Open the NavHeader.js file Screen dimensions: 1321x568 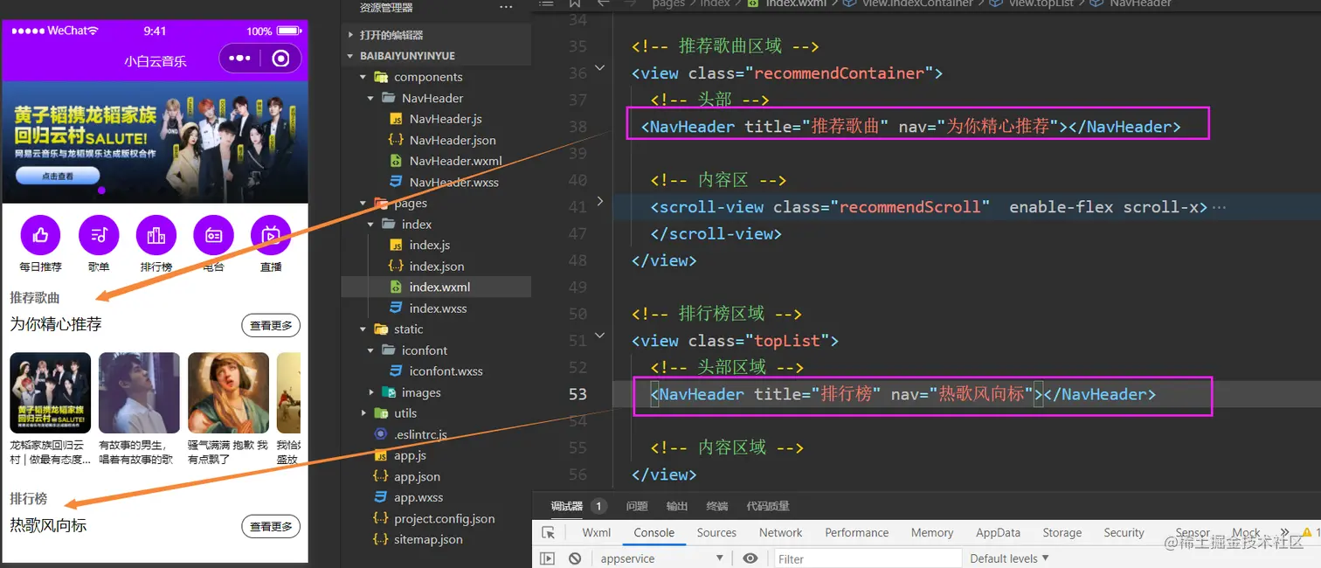436,119
